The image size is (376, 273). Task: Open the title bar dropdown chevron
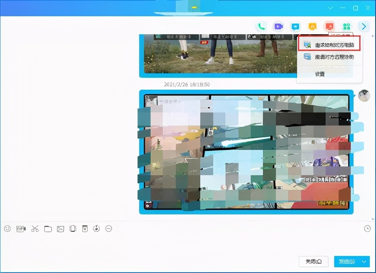point(331,8)
